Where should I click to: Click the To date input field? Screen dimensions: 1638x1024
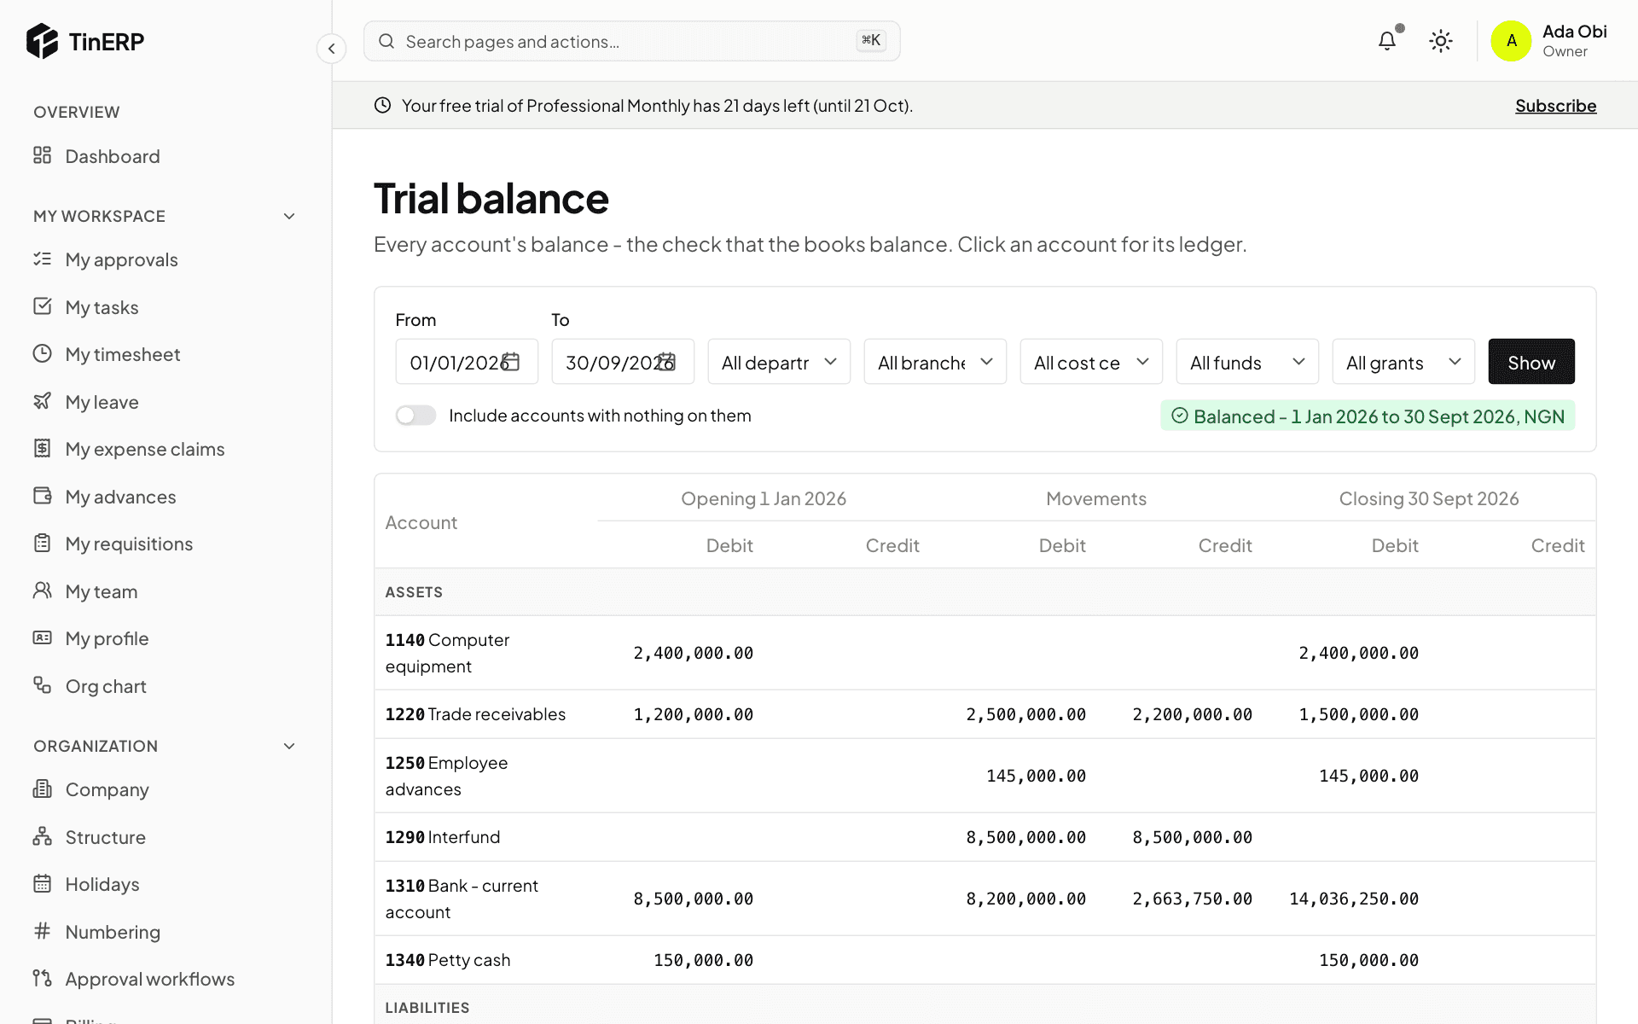click(x=623, y=362)
